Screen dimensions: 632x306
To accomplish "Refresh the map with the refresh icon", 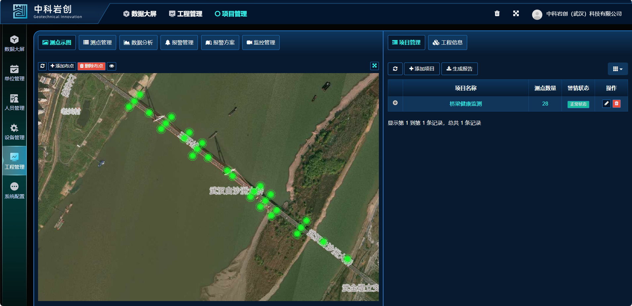I will pyautogui.click(x=42, y=66).
